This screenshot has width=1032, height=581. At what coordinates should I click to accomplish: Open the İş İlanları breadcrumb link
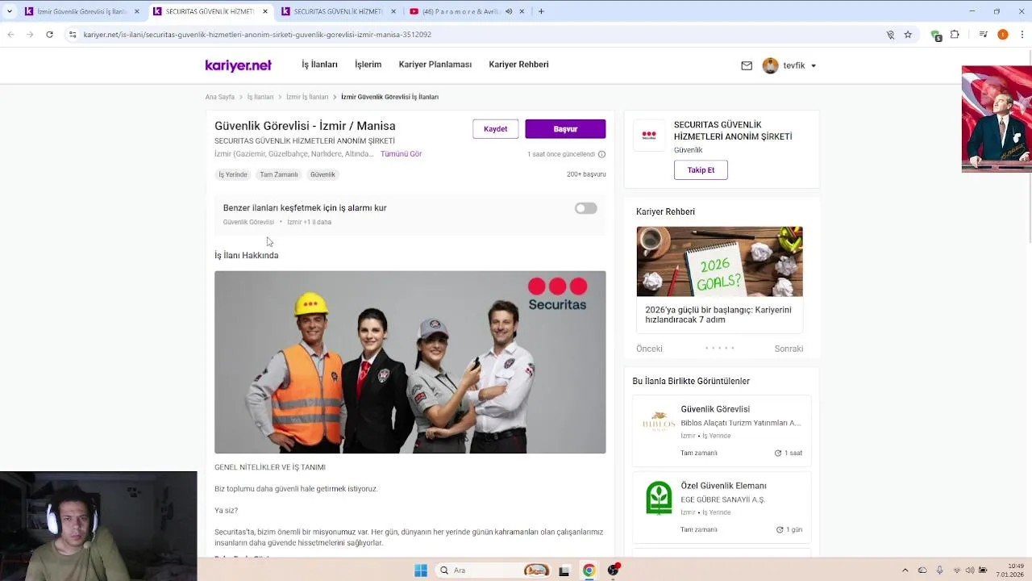260,97
